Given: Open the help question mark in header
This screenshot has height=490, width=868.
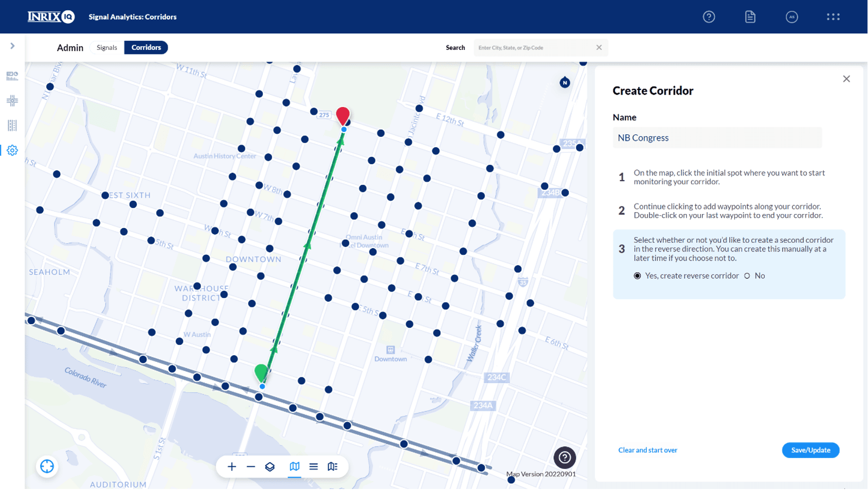Looking at the screenshot, I should pyautogui.click(x=709, y=17).
